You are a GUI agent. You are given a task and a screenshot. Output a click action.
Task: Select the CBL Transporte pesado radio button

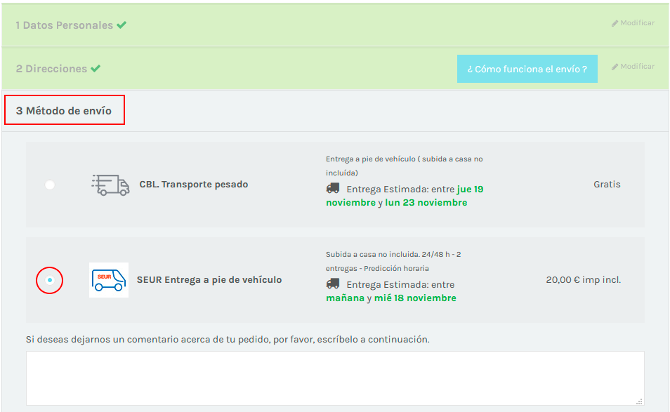(50, 185)
